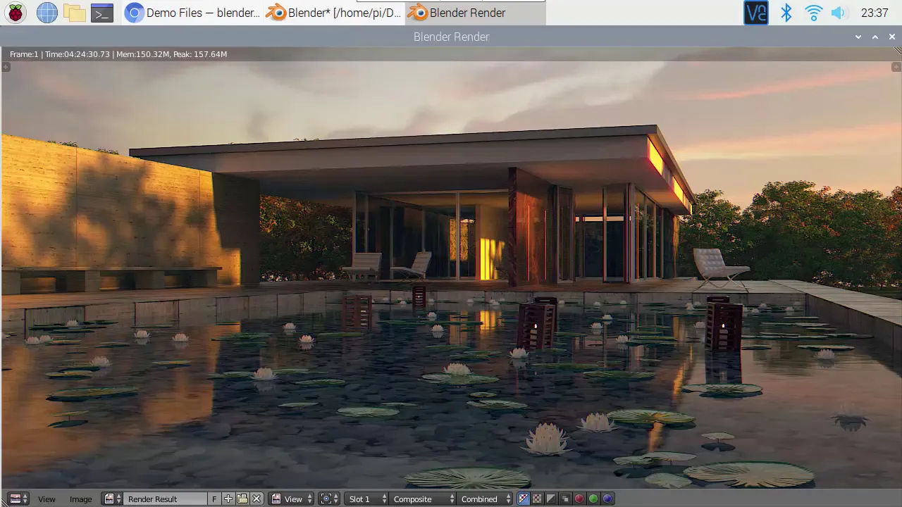This screenshot has width=902, height=507.
Task: Open the pivot point selector dropdown
Action: pos(329,499)
